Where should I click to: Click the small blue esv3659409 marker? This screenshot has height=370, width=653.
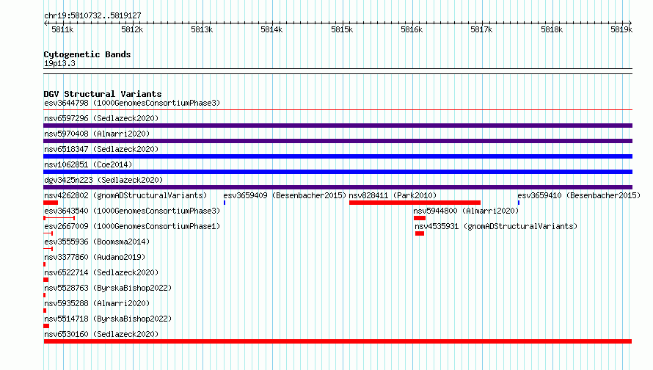pyautogui.click(x=225, y=203)
